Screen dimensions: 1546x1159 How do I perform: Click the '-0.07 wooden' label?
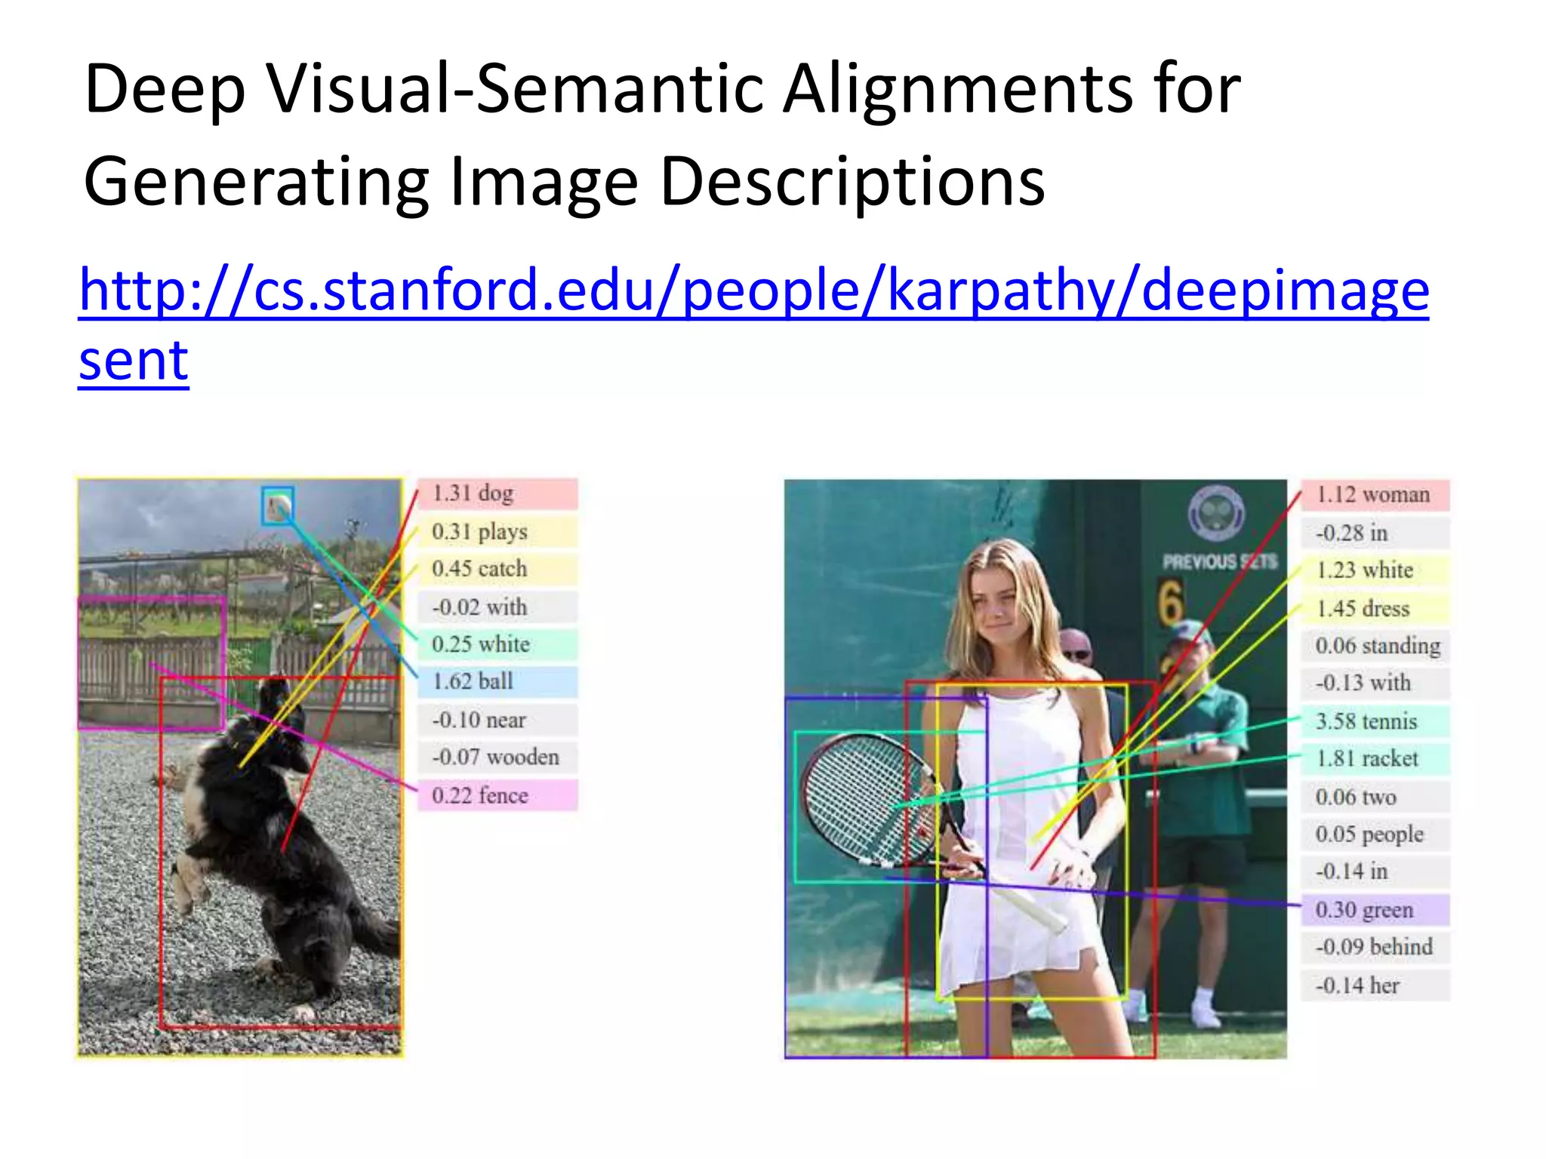(x=498, y=757)
